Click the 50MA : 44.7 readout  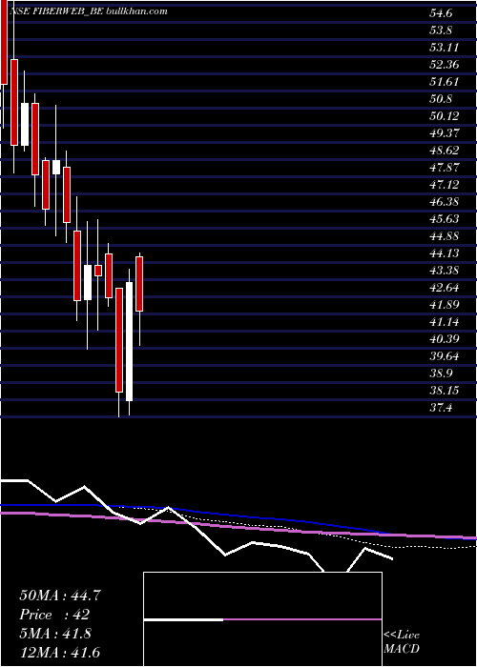coord(60,596)
